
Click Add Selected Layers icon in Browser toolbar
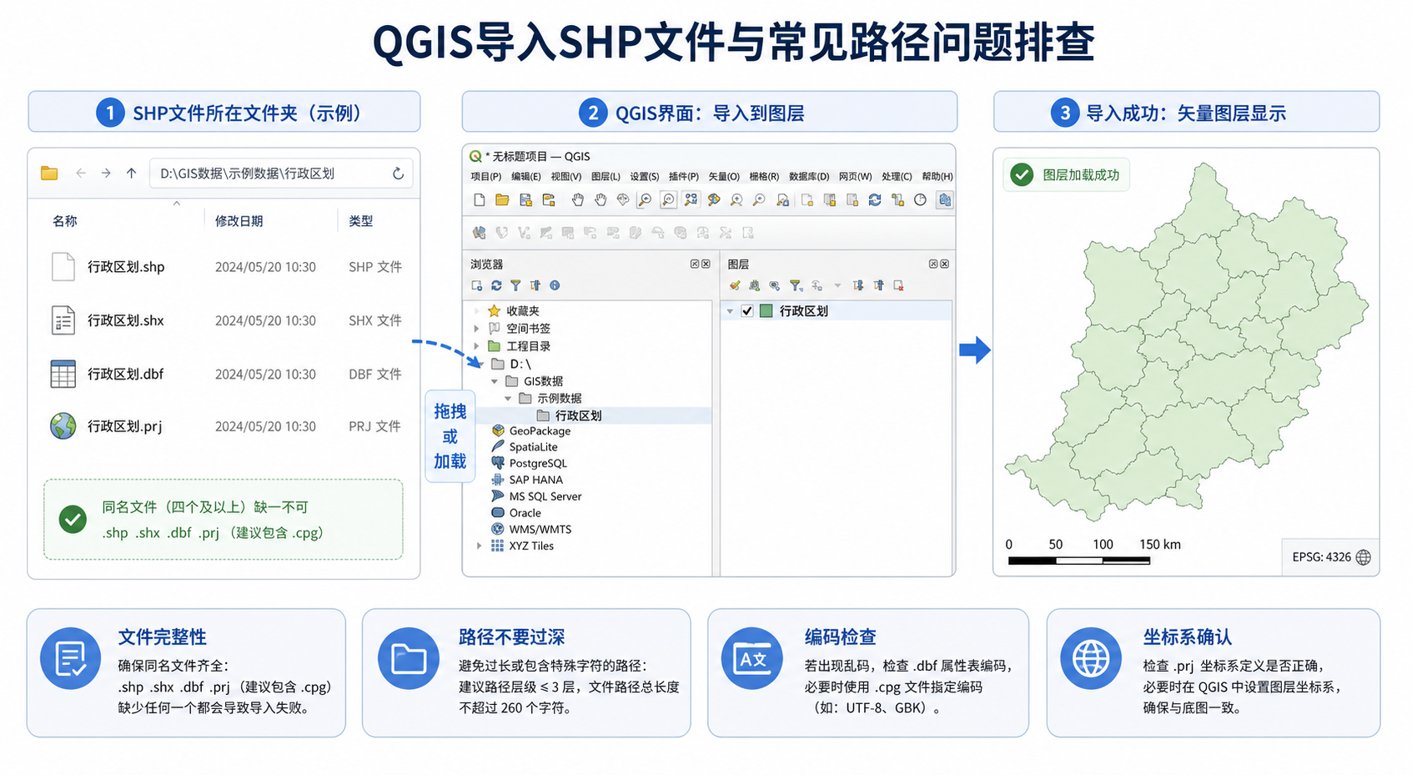[477, 285]
